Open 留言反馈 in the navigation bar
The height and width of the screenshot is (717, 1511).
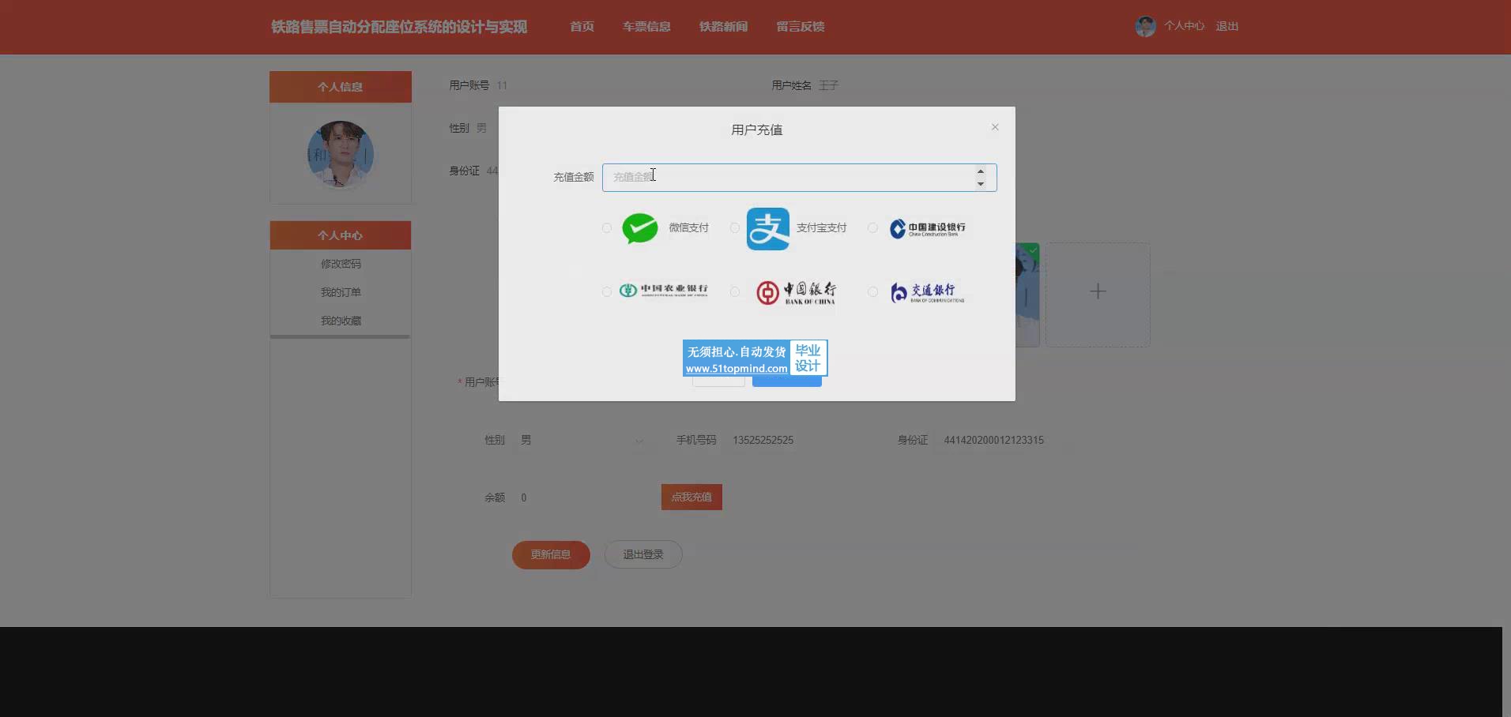pyautogui.click(x=801, y=27)
